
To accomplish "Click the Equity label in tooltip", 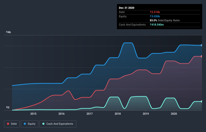I will click(123, 16).
